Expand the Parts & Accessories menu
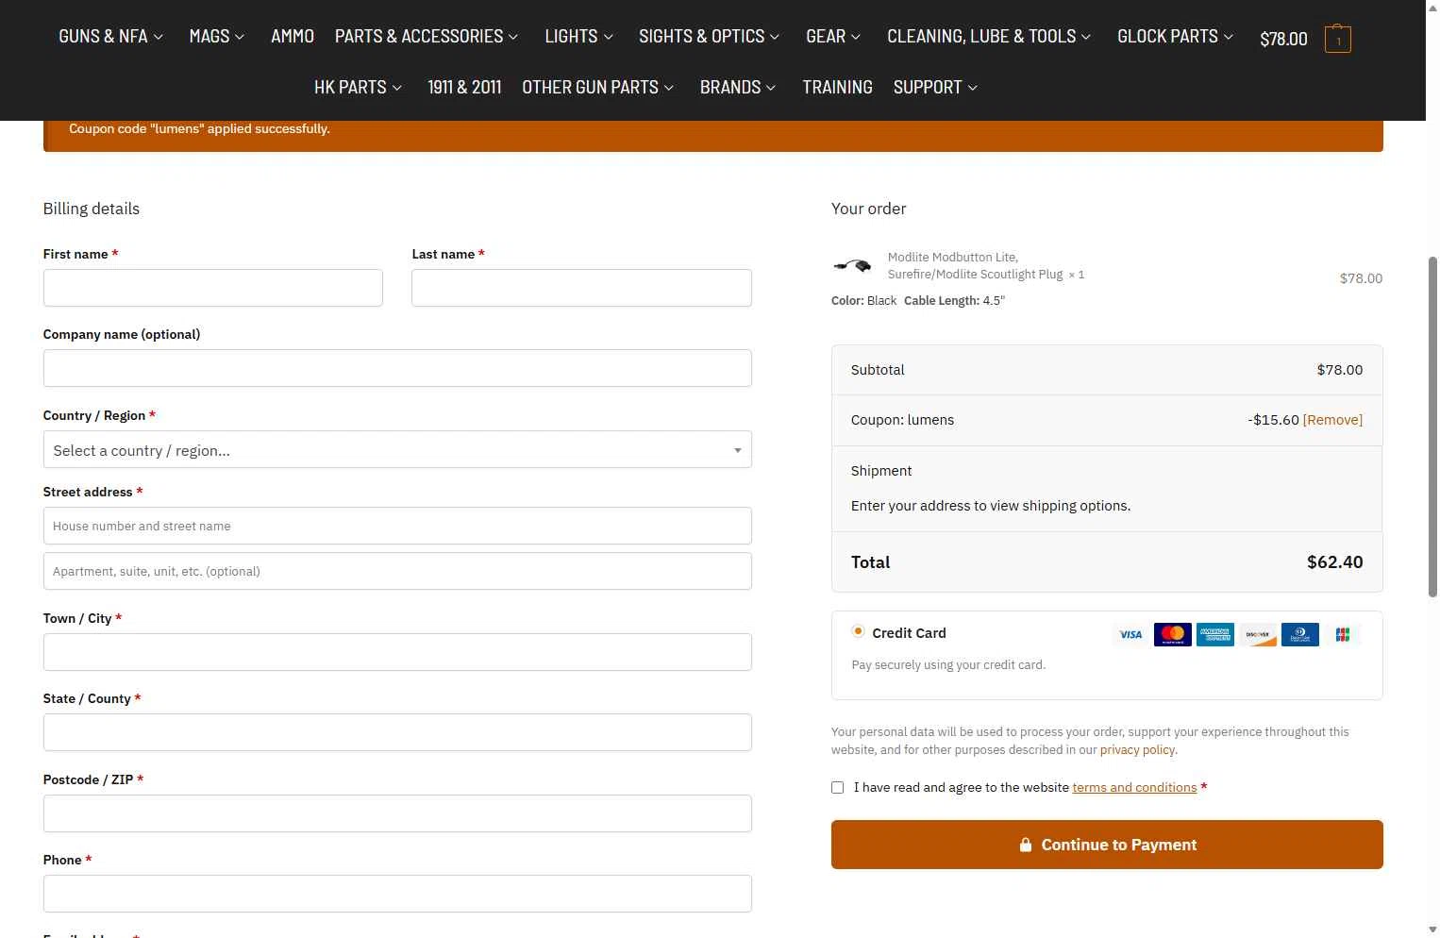This screenshot has height=938, width=1440. pyautogui.click(x=427, y=37)
